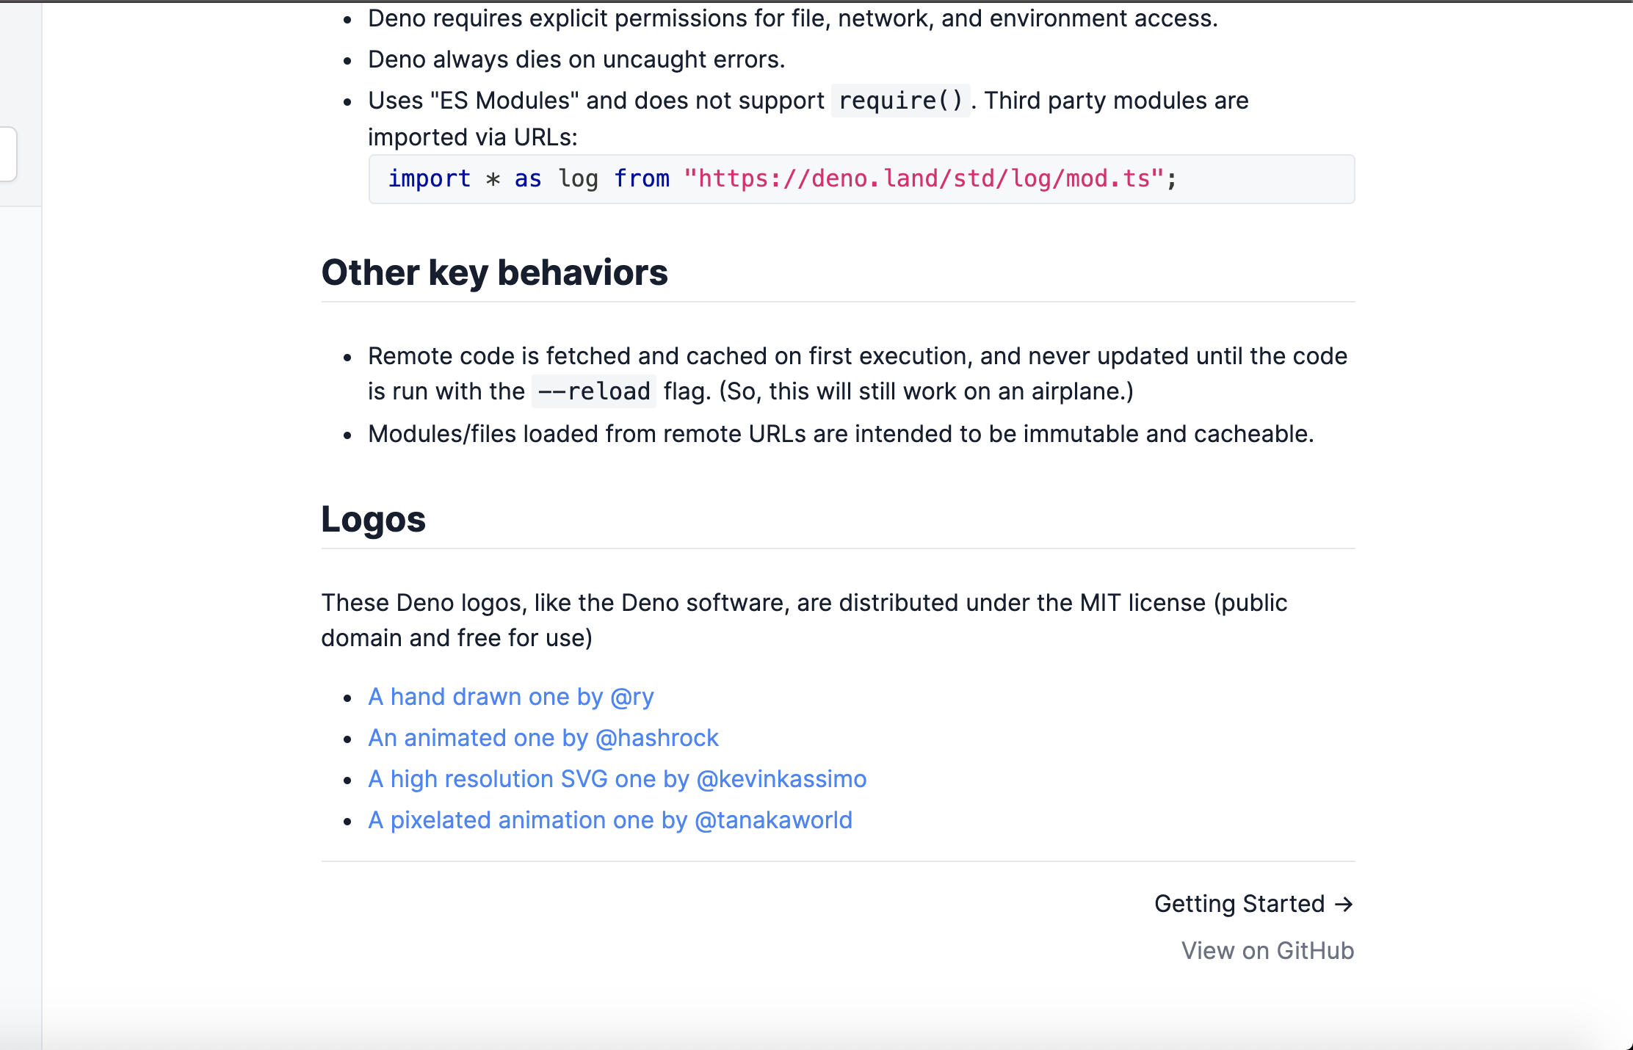Screen dimensions: 1633x1050
Task: Click the bullet about explicit permissions
Action: [x=792, y=18]
